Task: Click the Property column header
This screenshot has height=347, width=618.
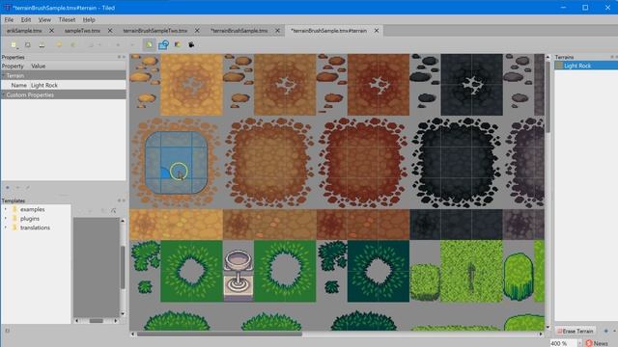Action: (13, 67)
